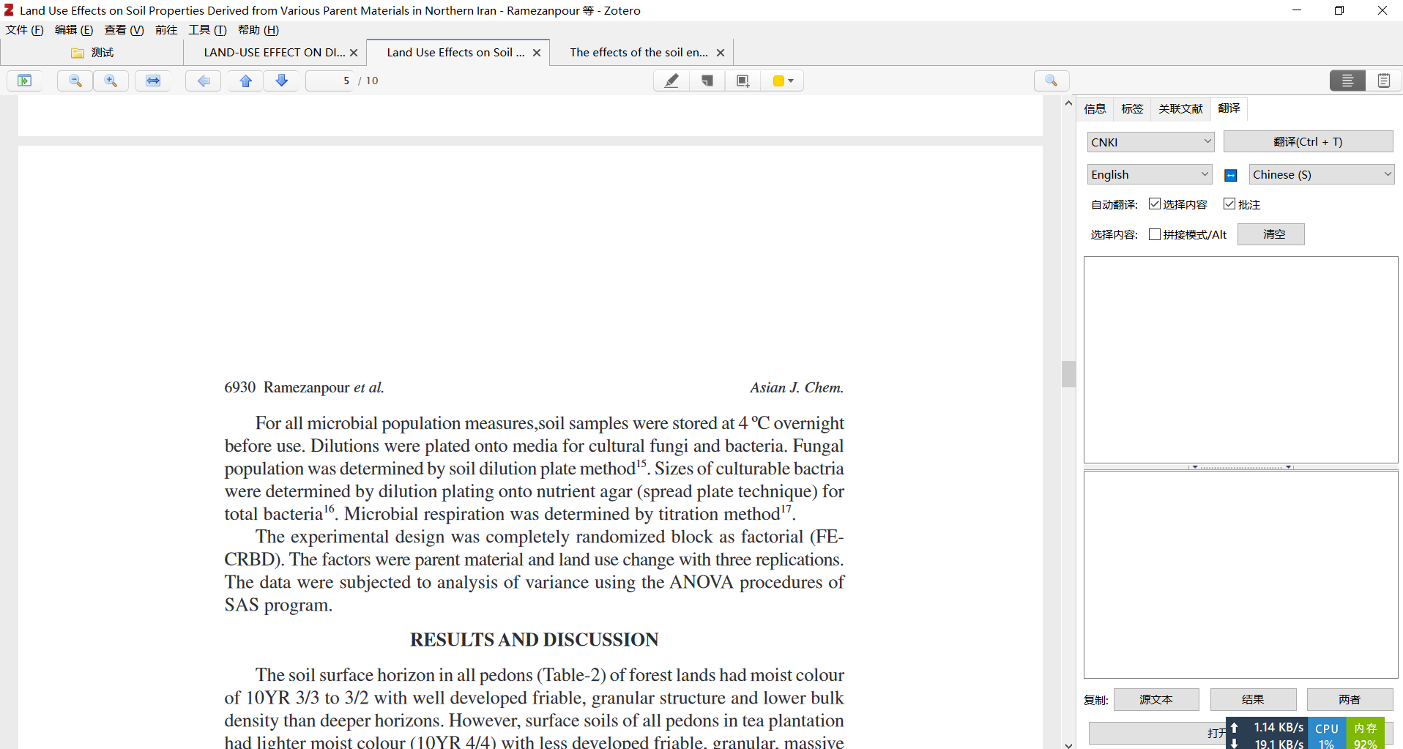Select the area selection annotation tool

[743, 81]
